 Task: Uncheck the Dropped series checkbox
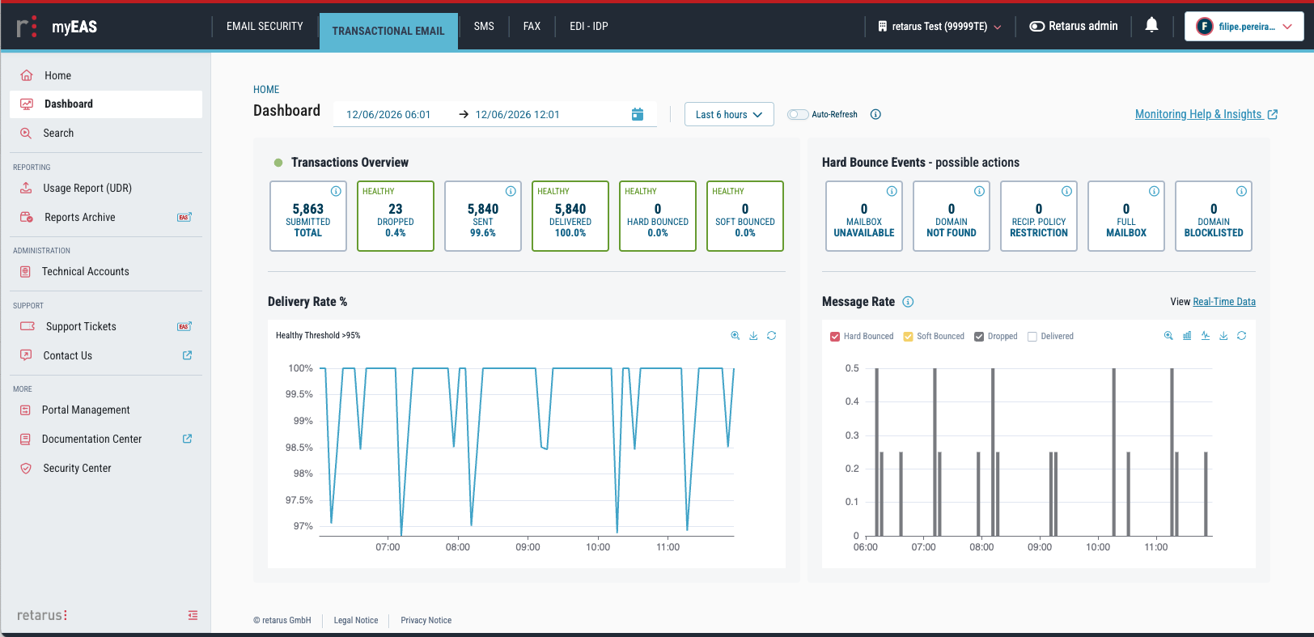point(979,337)
